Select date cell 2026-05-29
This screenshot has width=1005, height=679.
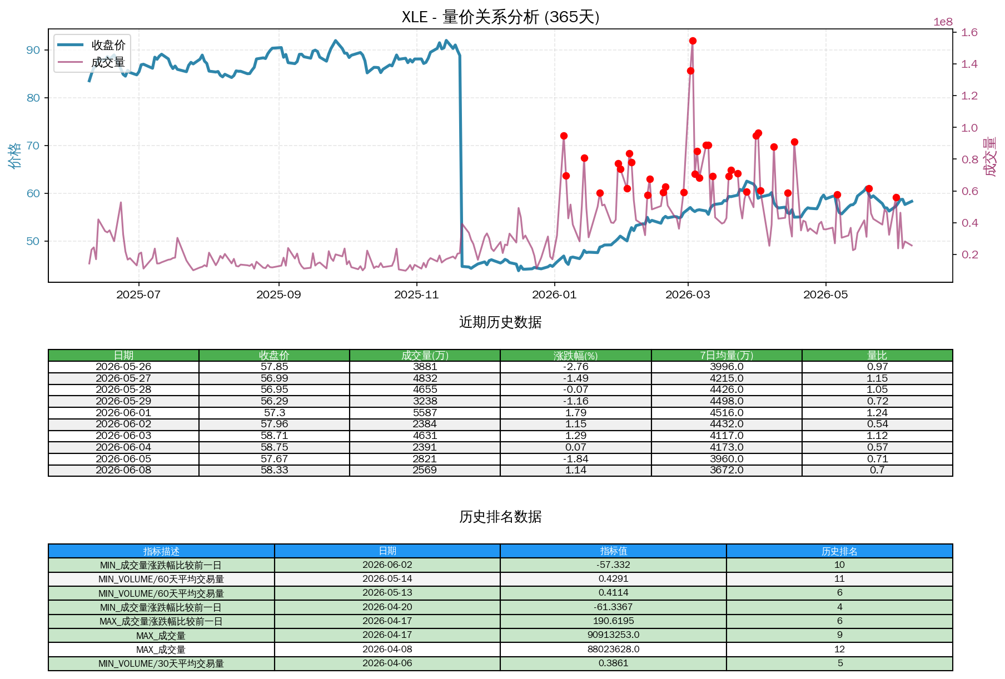(123, 401)
